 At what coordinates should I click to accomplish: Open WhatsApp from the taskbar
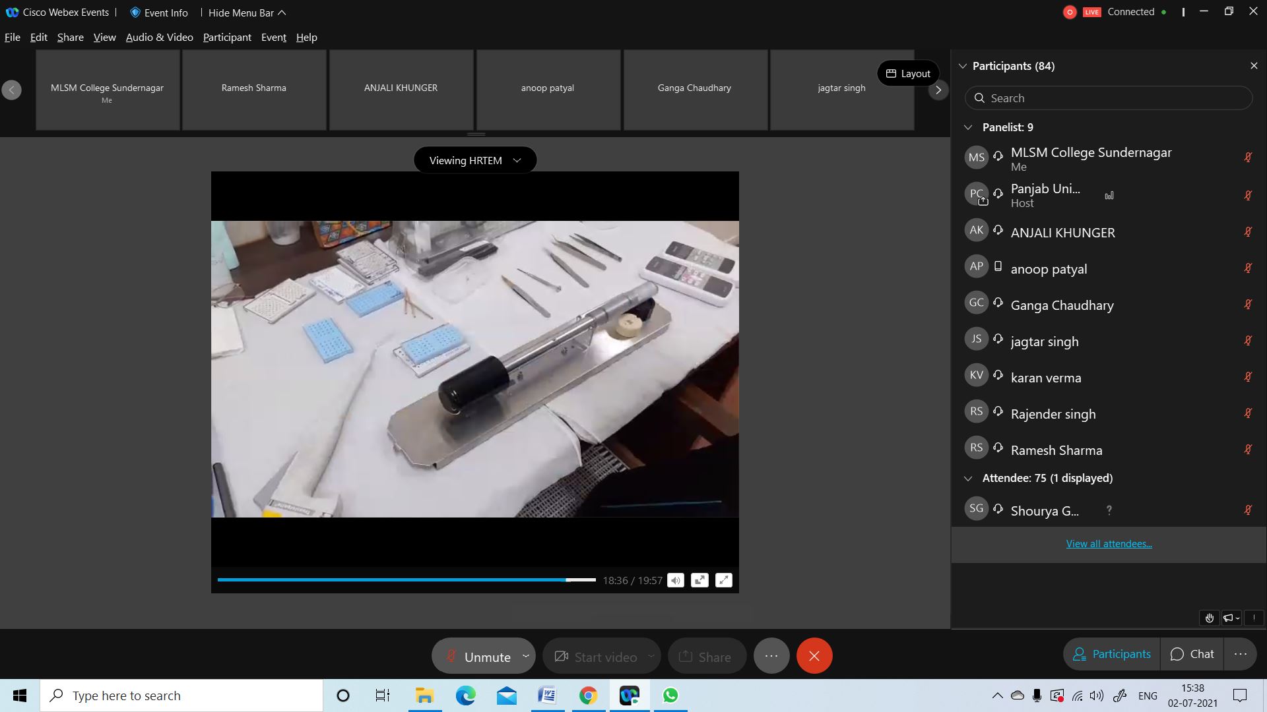point(670,696)
